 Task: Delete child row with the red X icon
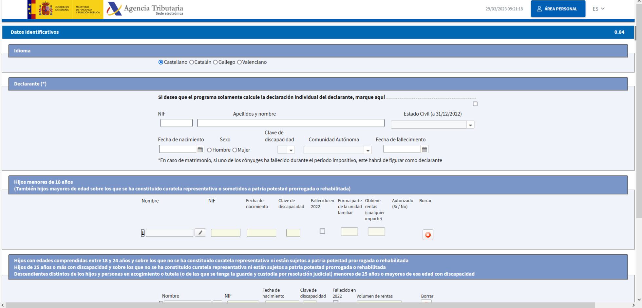428,235
